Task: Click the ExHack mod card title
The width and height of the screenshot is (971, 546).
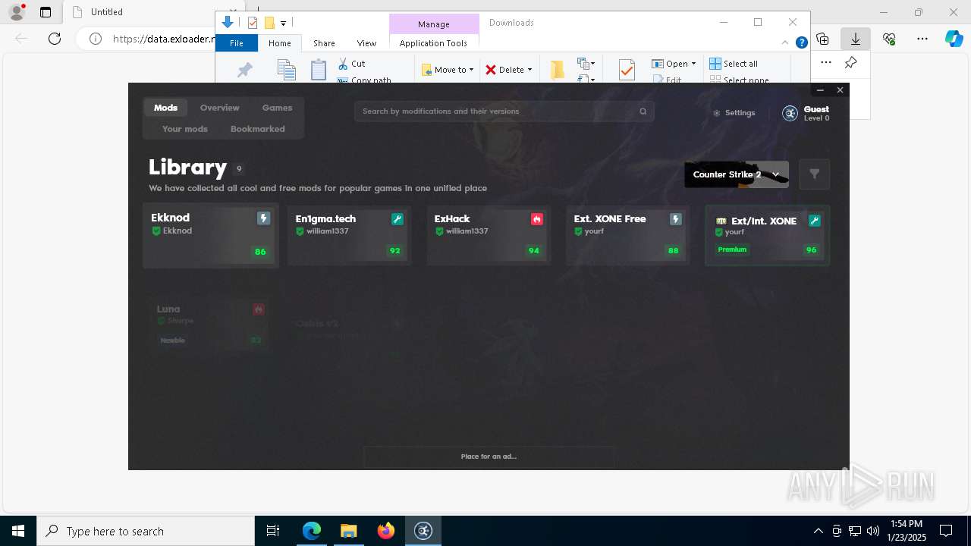Action: [x=452, y=218]
